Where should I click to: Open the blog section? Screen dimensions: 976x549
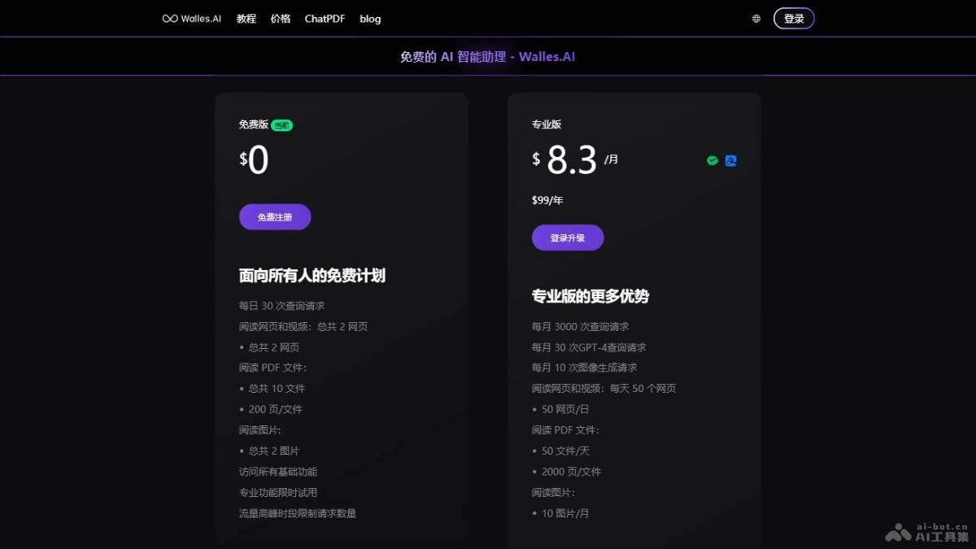click(x=370, y=18)
